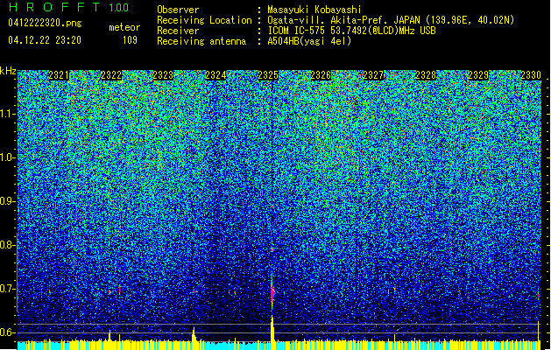The height and width of the screenshot is (350, 551).
Task: Select the ICOM IC-575 53.7492 MHz receiver text
Action: pyautogui.click(x=351, y=31)
